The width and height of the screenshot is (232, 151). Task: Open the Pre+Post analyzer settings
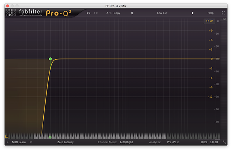173,142
